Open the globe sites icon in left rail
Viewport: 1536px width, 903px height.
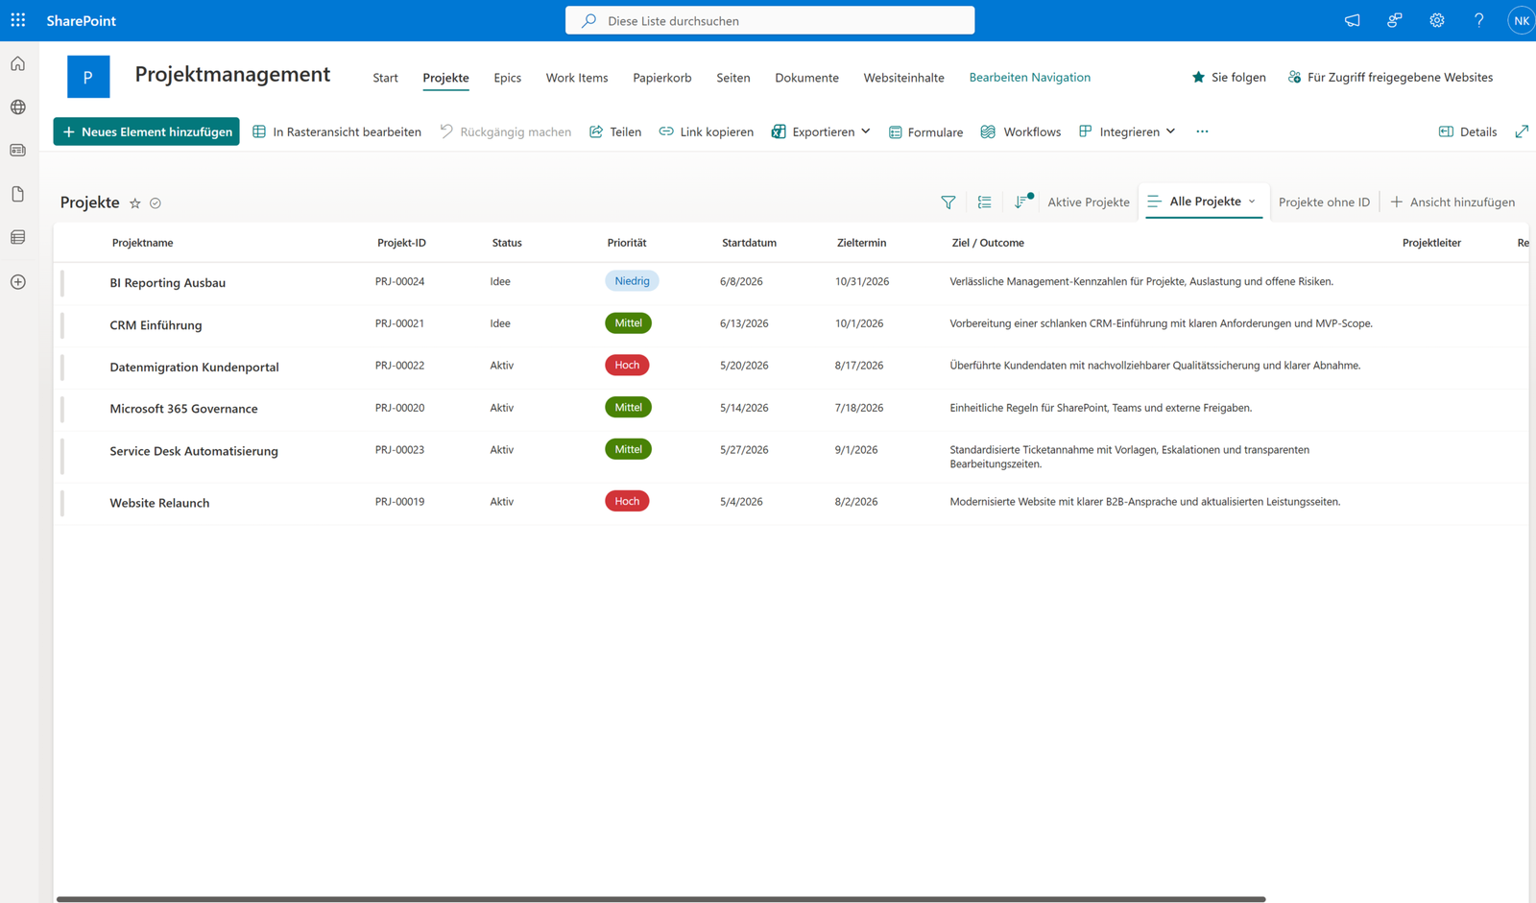[x=18, y=107]
